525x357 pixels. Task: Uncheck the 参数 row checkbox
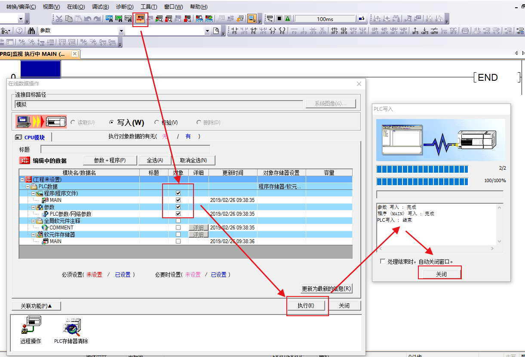[x=178, y=207]
